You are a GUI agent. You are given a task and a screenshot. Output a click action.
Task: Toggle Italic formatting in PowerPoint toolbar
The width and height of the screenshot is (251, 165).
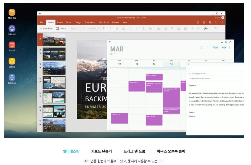110,29
